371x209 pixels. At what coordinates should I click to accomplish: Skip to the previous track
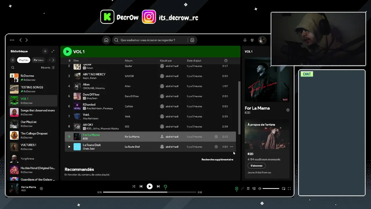click(141, 186)
